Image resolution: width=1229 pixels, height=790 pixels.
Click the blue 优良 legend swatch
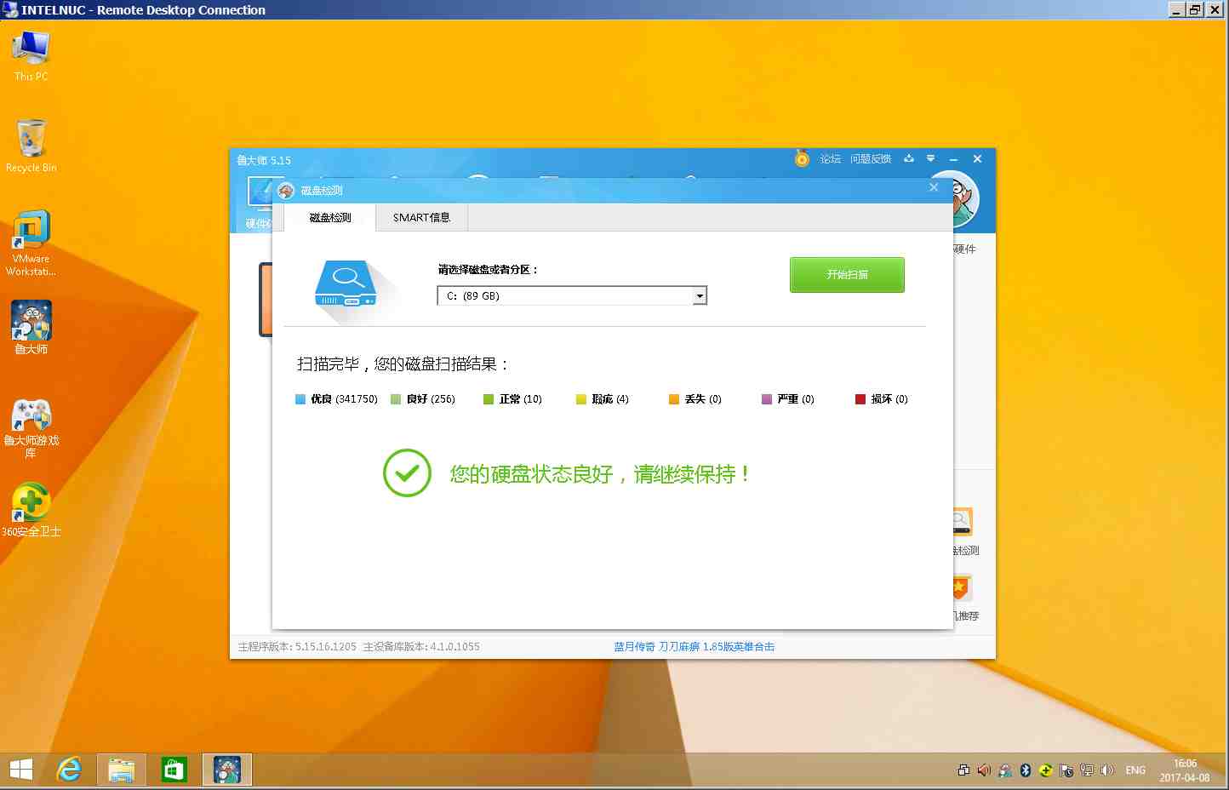click(300, 399)
